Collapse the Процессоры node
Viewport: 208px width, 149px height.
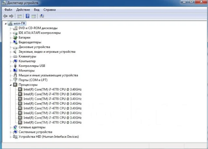pyautogui.click(x=11, y=85)
